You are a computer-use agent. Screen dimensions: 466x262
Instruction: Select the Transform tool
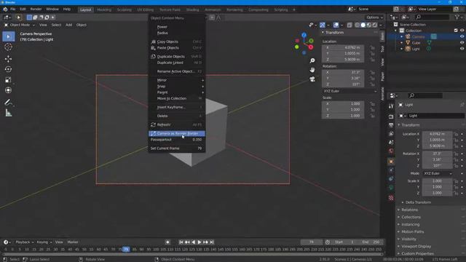pyautogui.click(x=8, y=90)
